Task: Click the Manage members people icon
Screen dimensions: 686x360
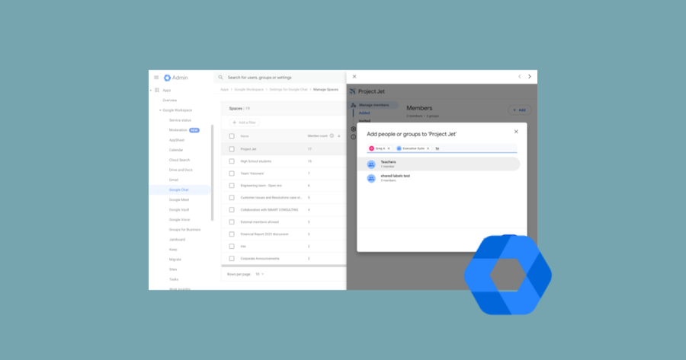Action: pos(354,105)
